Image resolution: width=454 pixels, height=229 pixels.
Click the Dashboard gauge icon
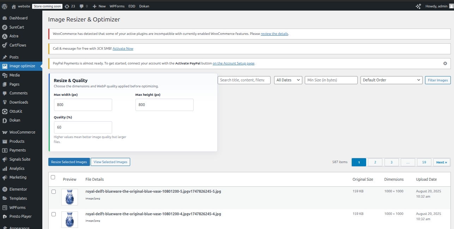point(5,18)
